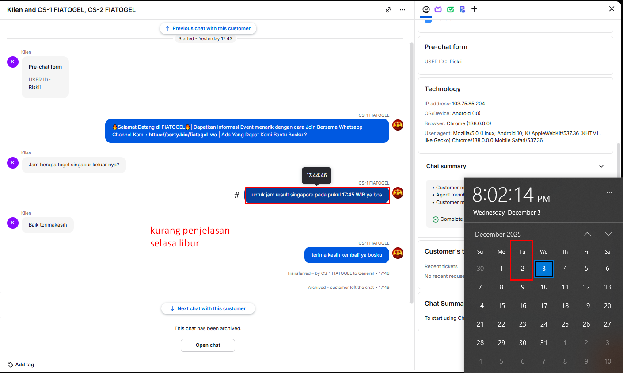This screenshot has width=623, height=373.
Task: Copy chat link using the chain icon
Action: 388,10
